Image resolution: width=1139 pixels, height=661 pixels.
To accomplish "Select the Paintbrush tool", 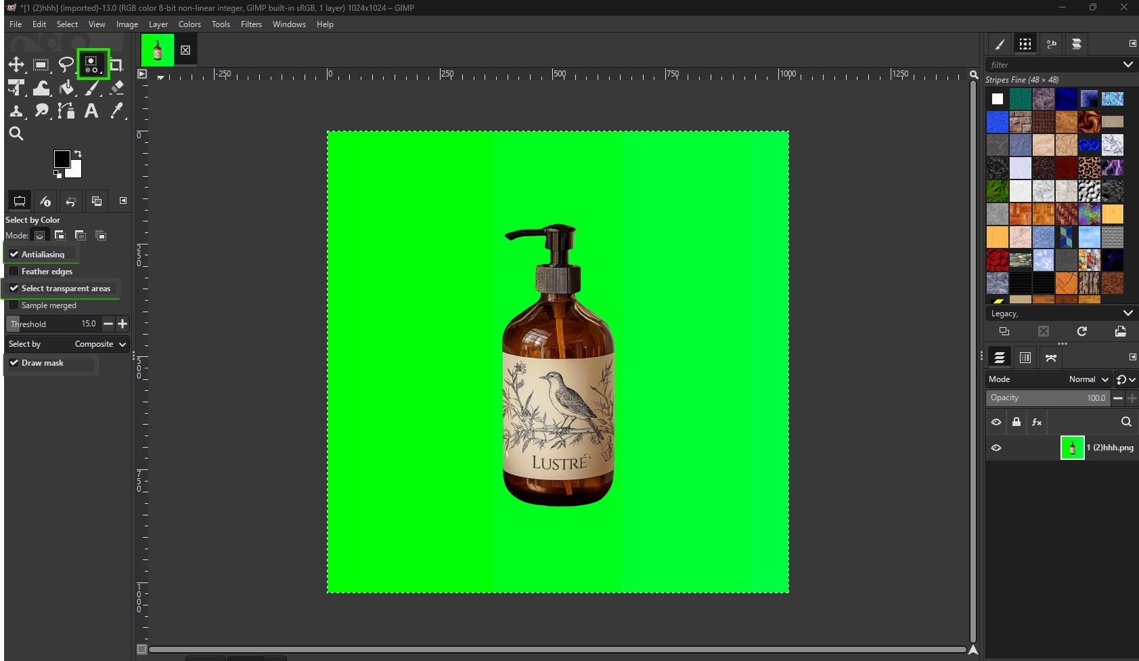I will coord(92,88).
